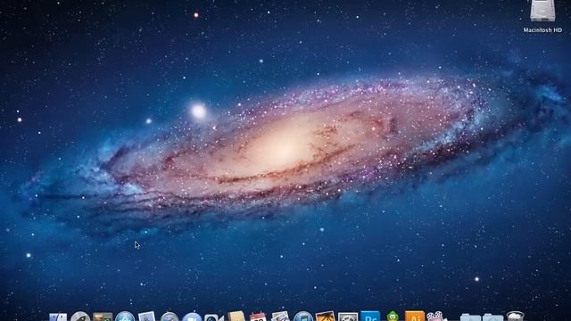
Task: Open the iCal calendar in the Dock
Action: point(258,317)
